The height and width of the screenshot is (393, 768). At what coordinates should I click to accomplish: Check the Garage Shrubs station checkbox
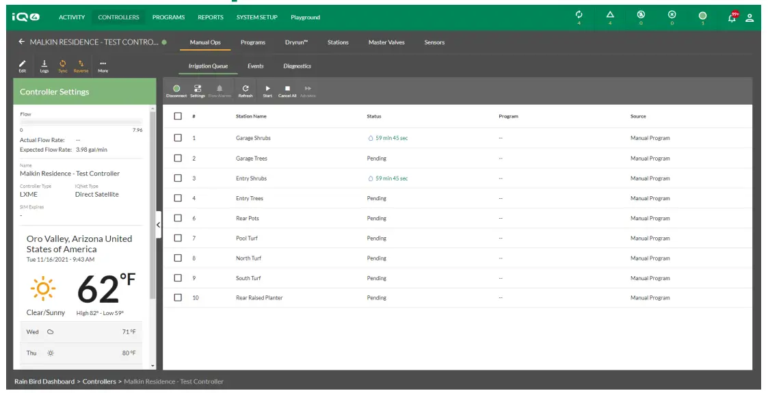[178, 138]
